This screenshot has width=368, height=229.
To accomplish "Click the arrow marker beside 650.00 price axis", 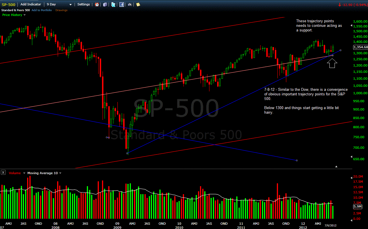I will [x=351, y=157].
